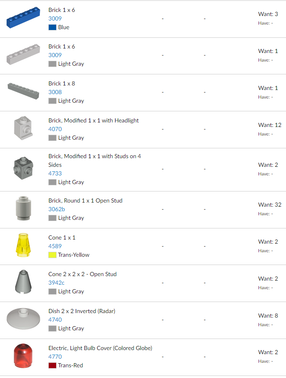Image resolution: width=286 pixels, height=378 pixels.
Task: Click the gray Cone 2 x 2 x 2 image
Action: 23,282
